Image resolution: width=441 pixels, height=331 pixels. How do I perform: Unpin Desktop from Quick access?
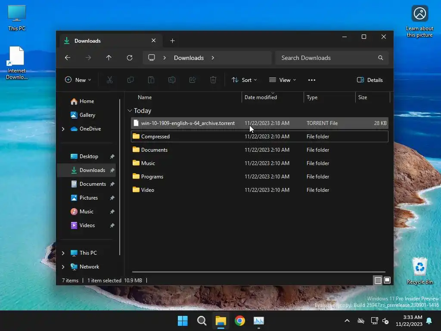tap(112, 156)
